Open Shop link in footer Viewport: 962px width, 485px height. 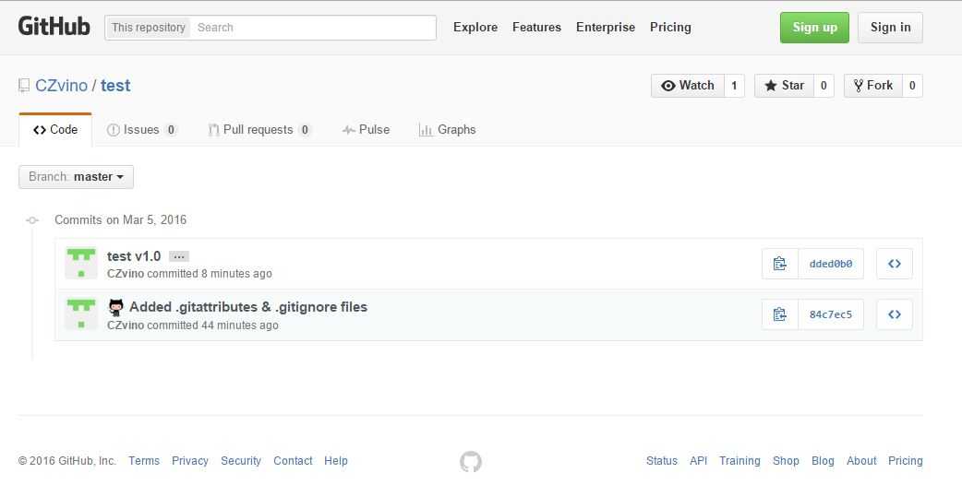point(786,461)
